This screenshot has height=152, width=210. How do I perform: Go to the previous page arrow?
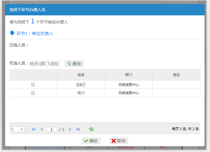point(42,129)
